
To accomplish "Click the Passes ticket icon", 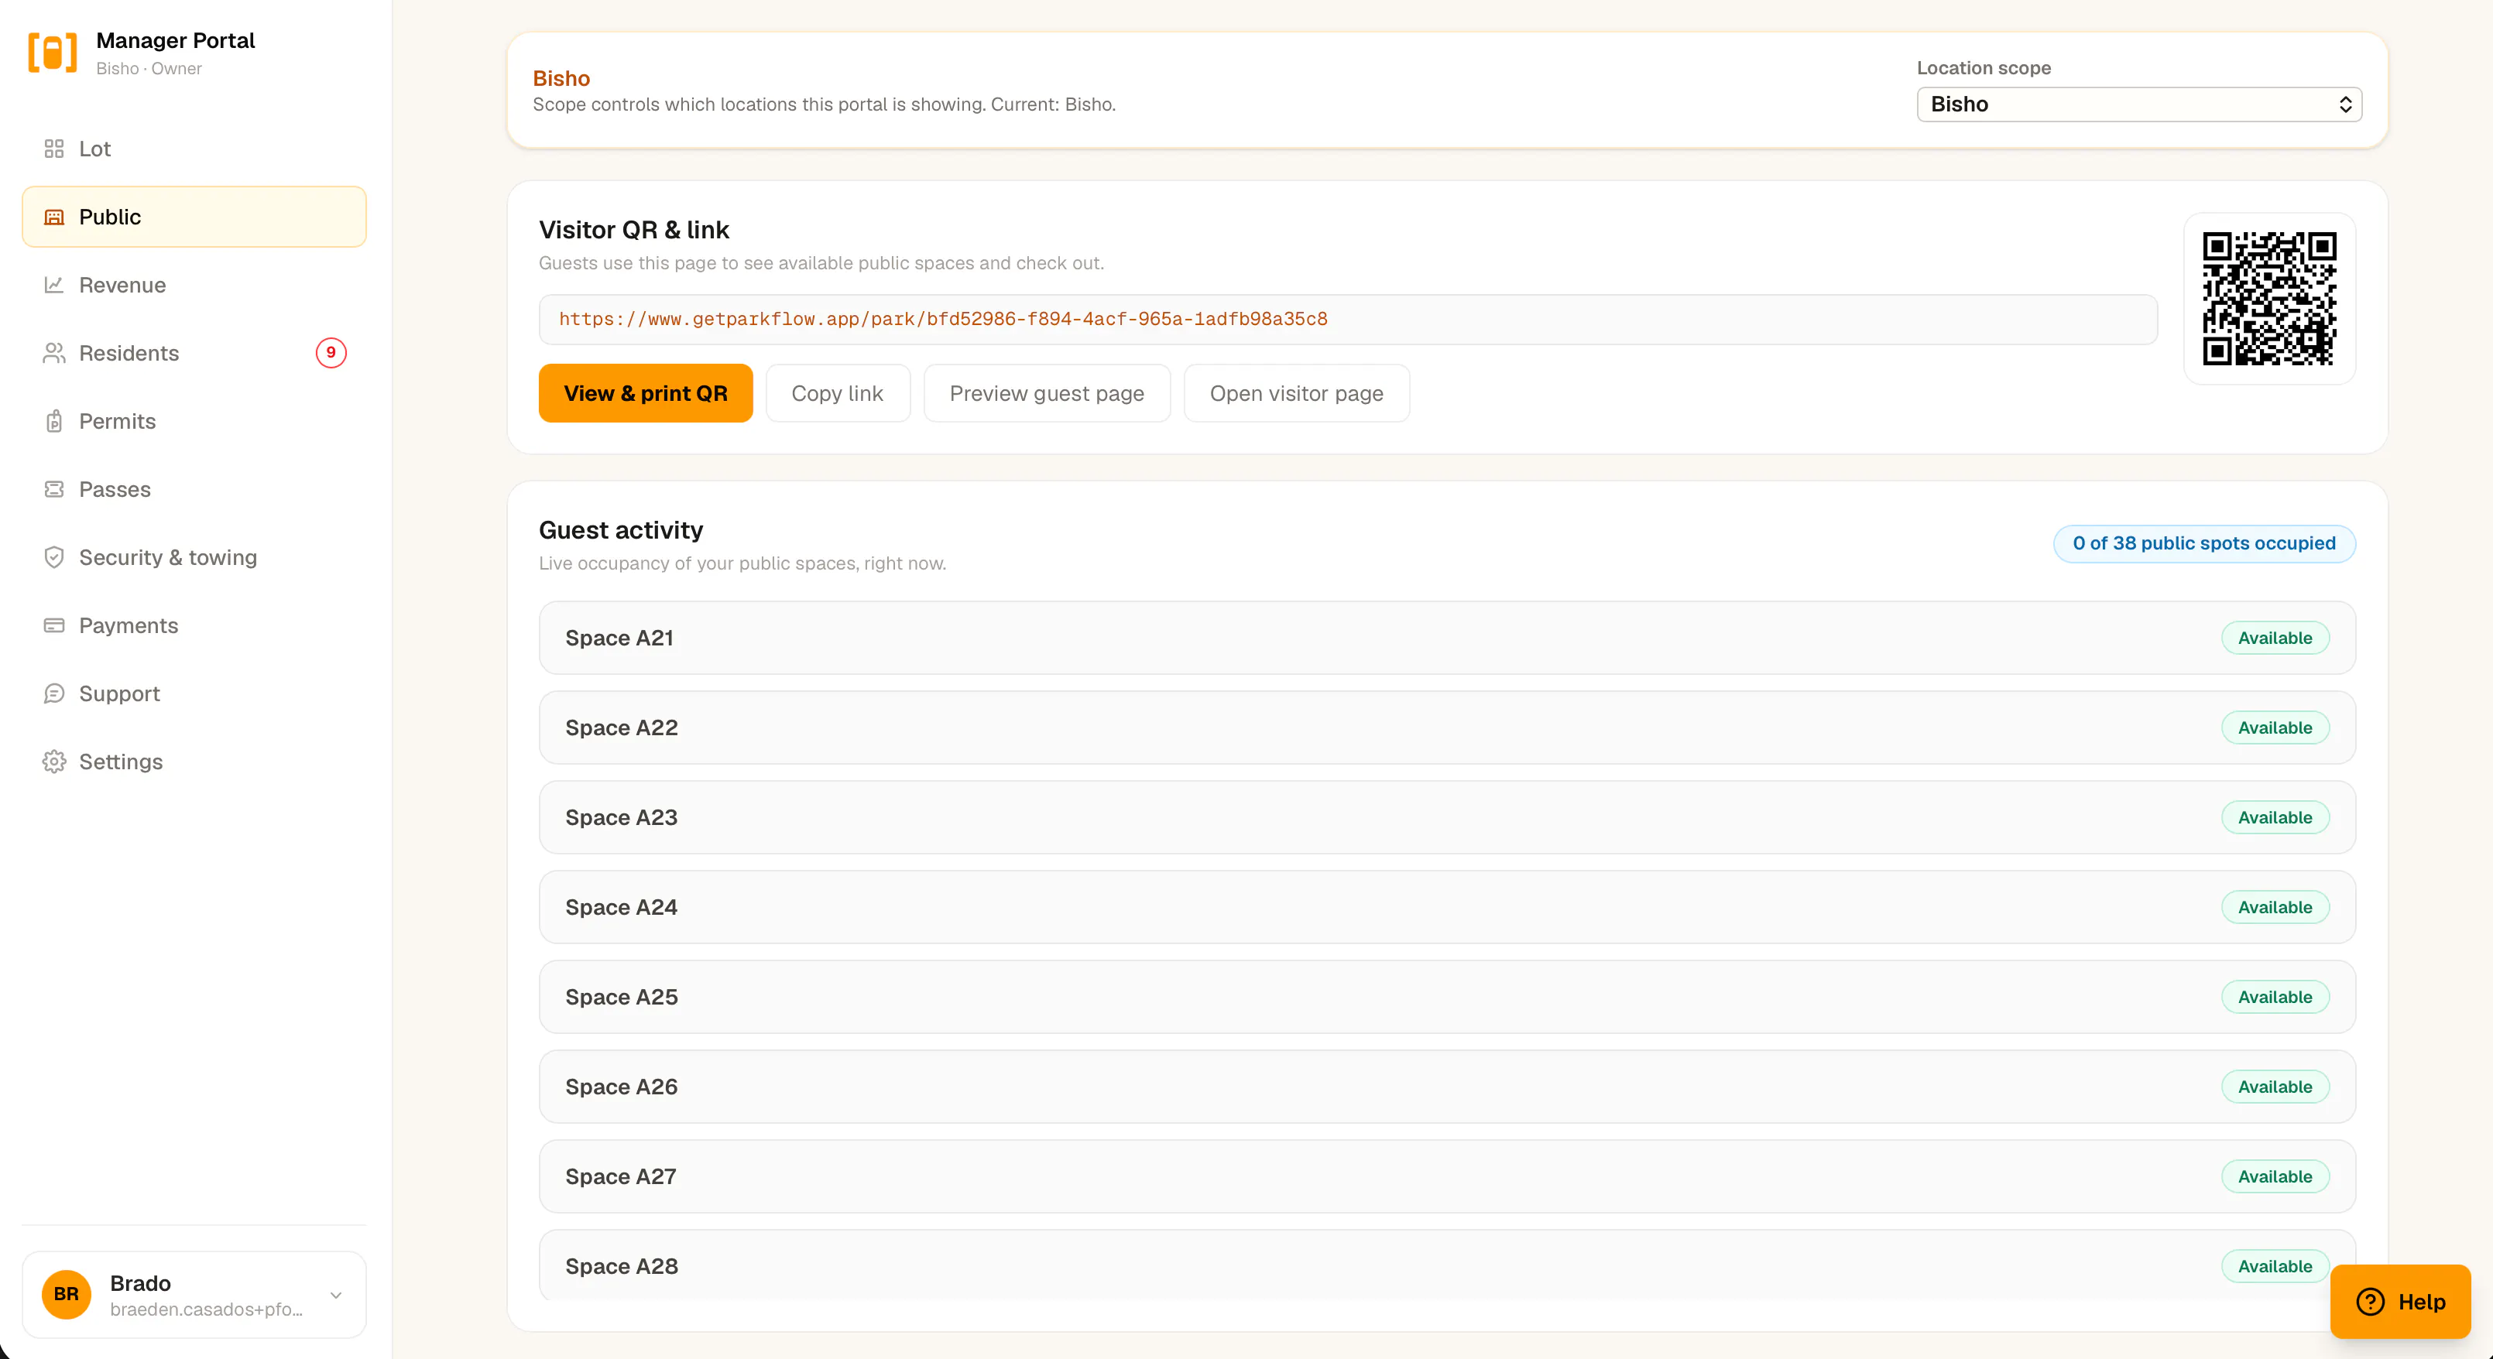I will coord(54,489).
